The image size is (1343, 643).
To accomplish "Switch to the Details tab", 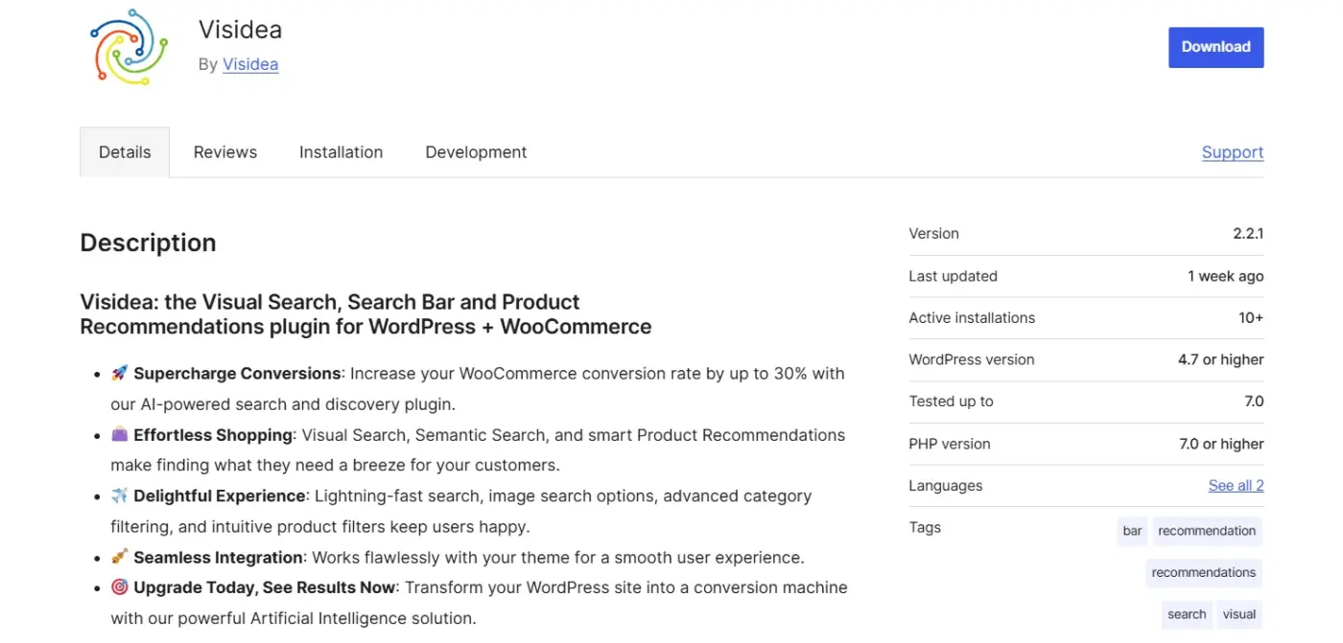I will 125,152.
